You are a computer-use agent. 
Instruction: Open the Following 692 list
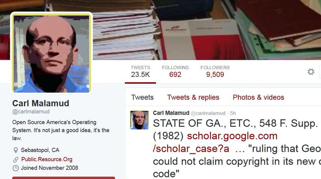tap(175, 72)
